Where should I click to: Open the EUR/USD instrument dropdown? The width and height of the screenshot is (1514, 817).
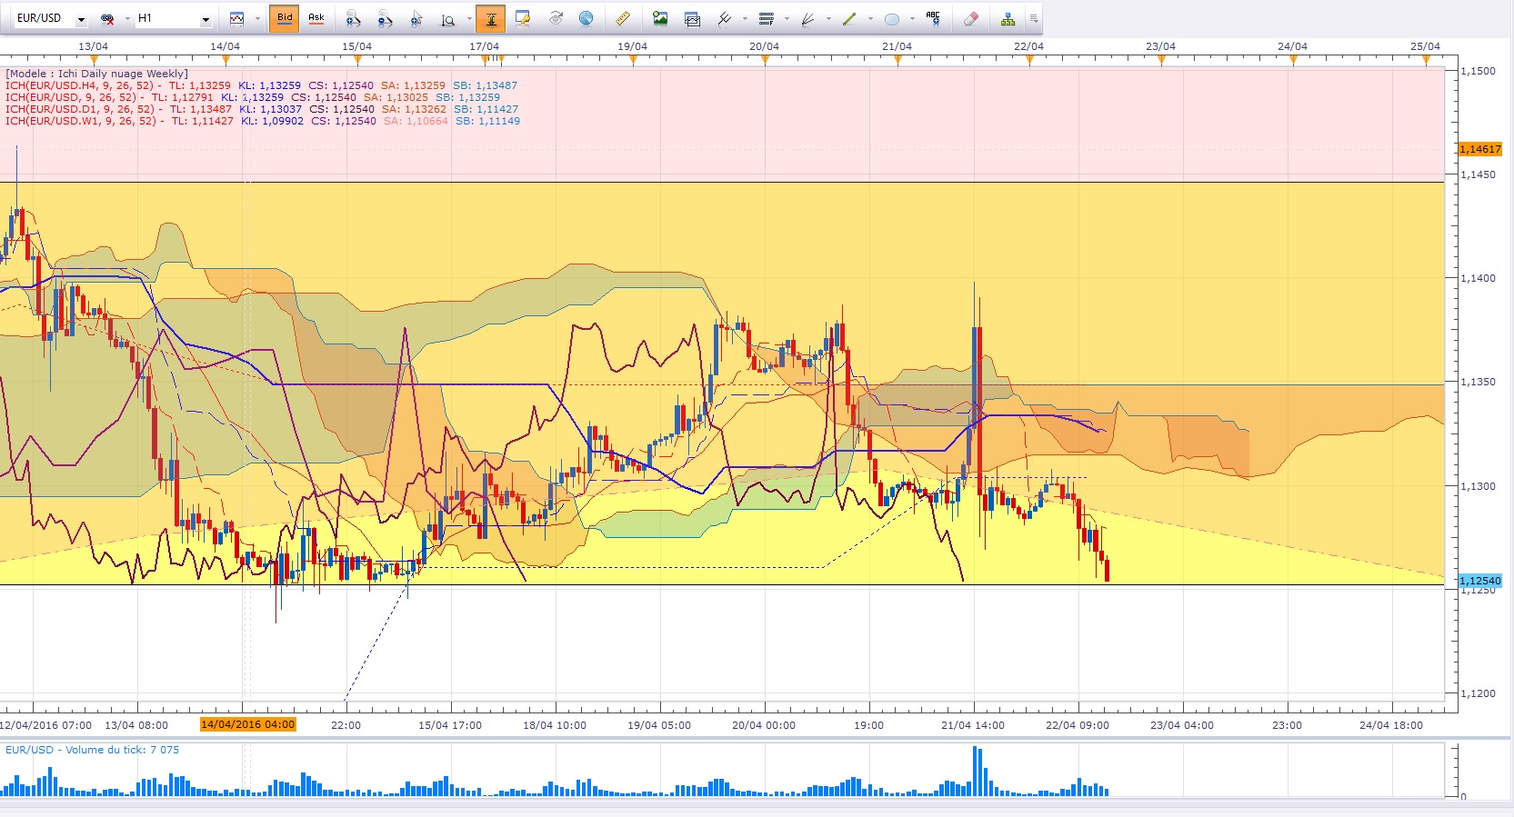tap(81, 19)
